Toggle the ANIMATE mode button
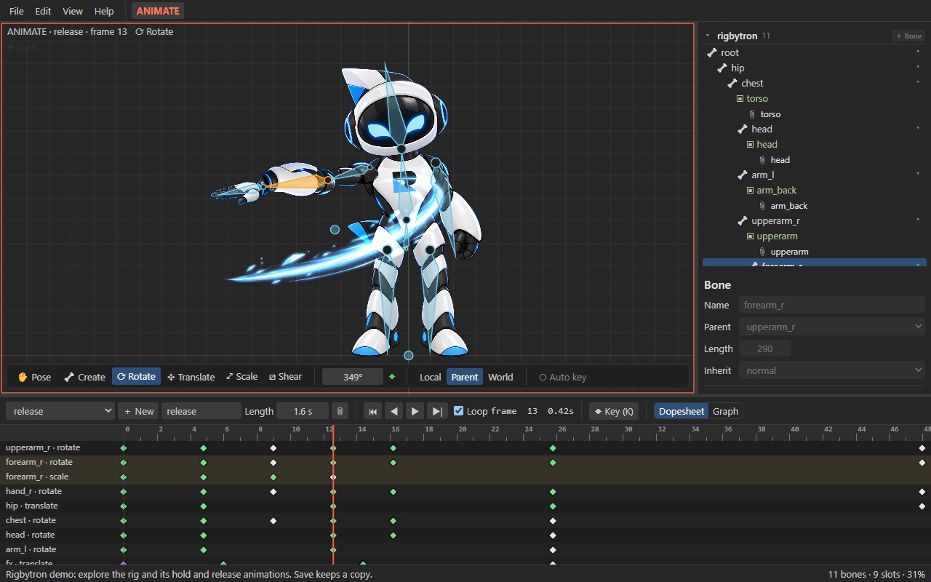The image size is (931, 582). 158,11
